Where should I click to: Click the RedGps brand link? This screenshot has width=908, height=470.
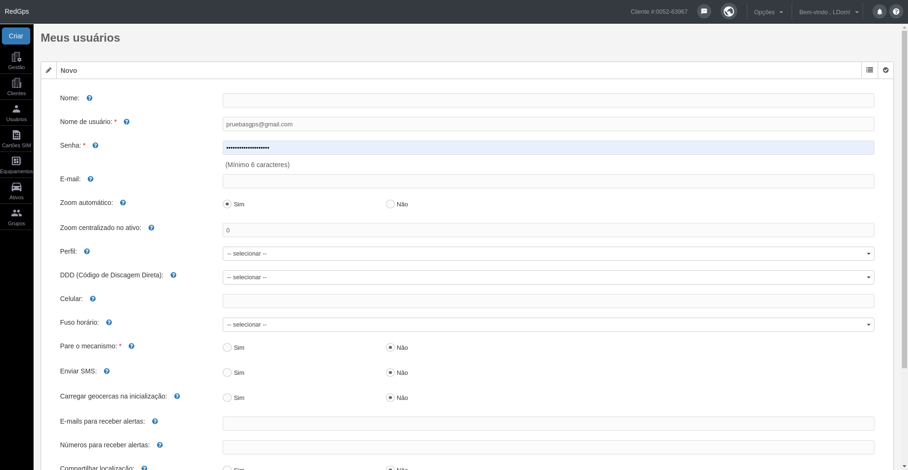[x=17, y=11]
